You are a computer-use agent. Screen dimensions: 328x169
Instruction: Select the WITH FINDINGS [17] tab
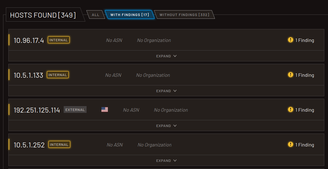tap(130, 15)
